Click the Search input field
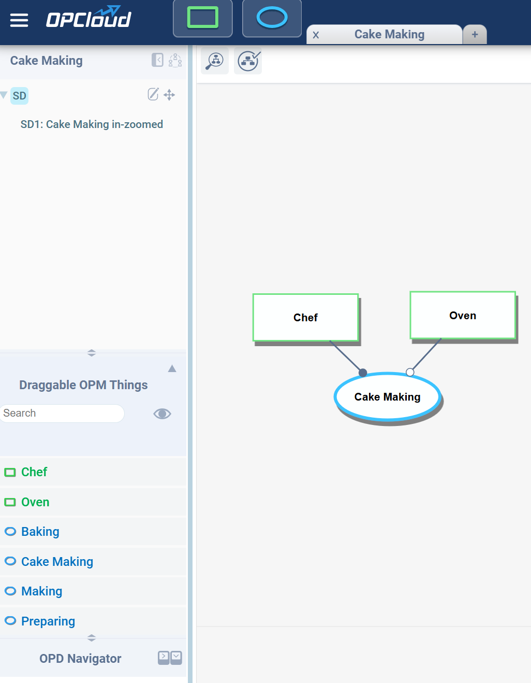Viewport: 531px width, 683px height. (x=62, y=414)
